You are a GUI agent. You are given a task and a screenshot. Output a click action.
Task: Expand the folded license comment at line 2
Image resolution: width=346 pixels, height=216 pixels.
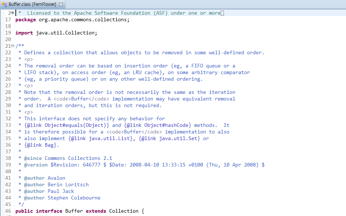pyautogui.click(x=13, y=13)
